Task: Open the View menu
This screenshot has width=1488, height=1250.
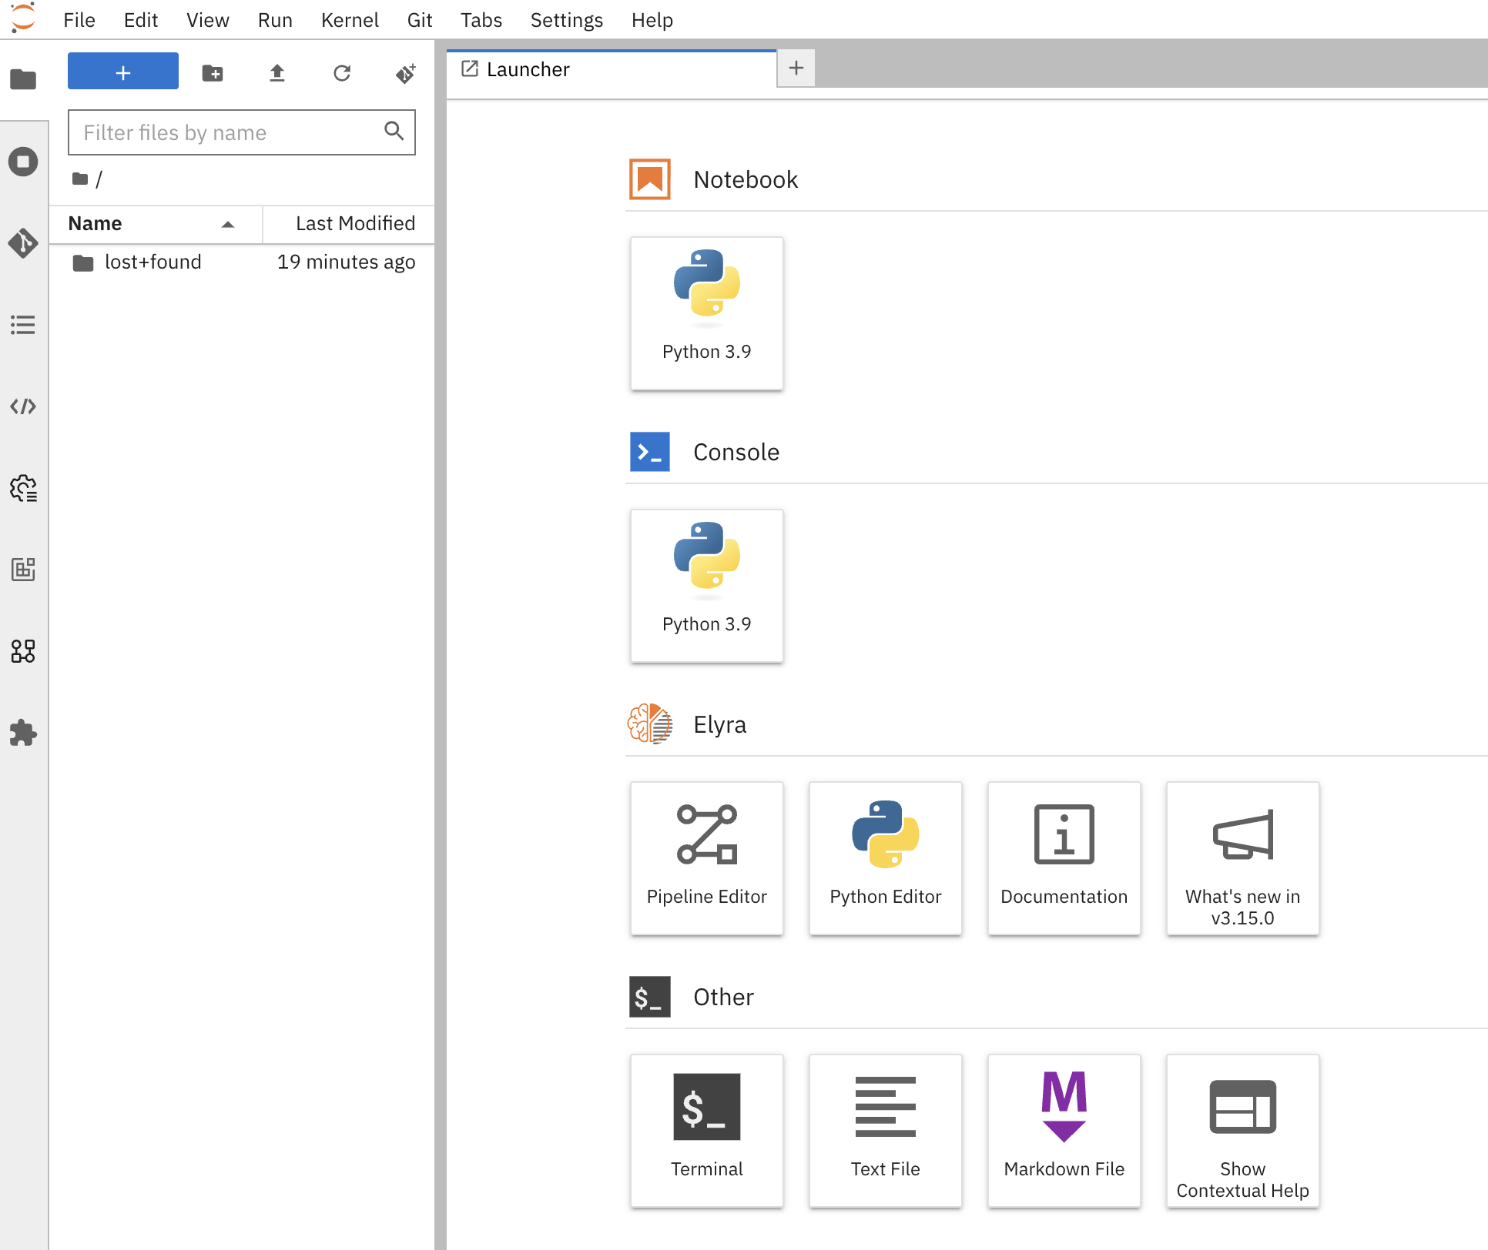Action: [x=208, y=20]
